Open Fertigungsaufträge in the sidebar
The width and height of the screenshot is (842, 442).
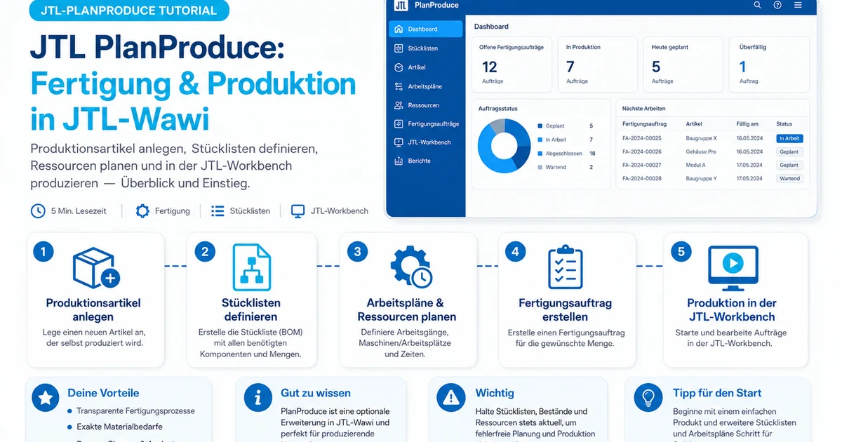coord(425,123)
